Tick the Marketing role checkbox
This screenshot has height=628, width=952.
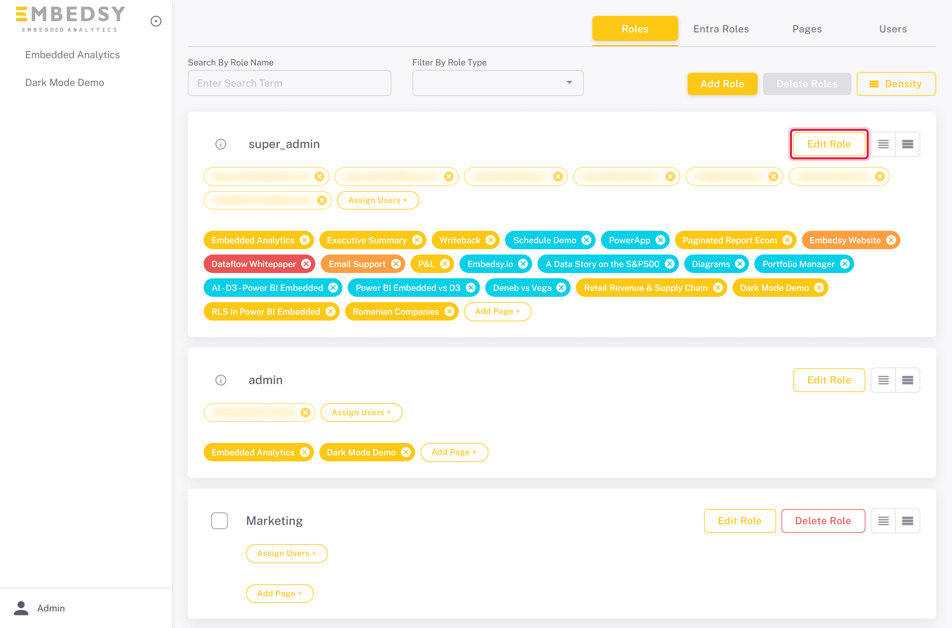[219, 520]
